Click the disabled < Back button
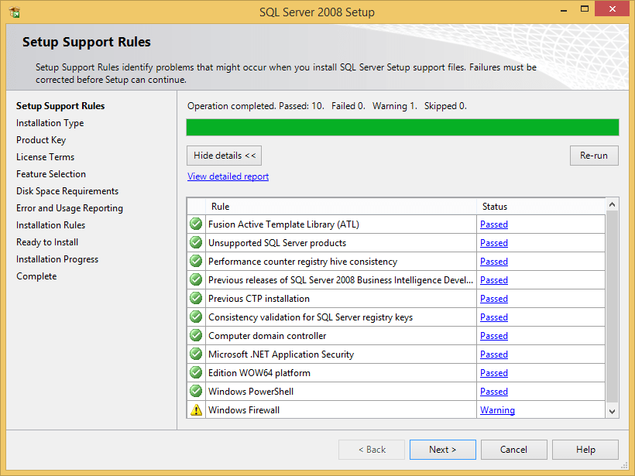 point(372,450)
